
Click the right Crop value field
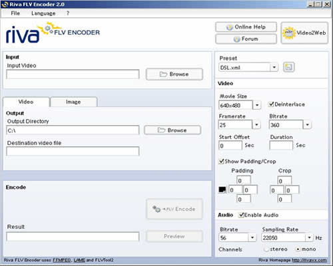292,190
